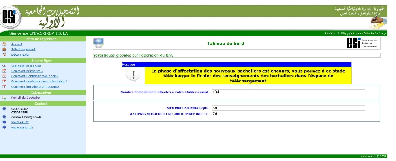
Task: Click the globe icon beside contact.bac@esi.dz
Action: coord(4,117)
